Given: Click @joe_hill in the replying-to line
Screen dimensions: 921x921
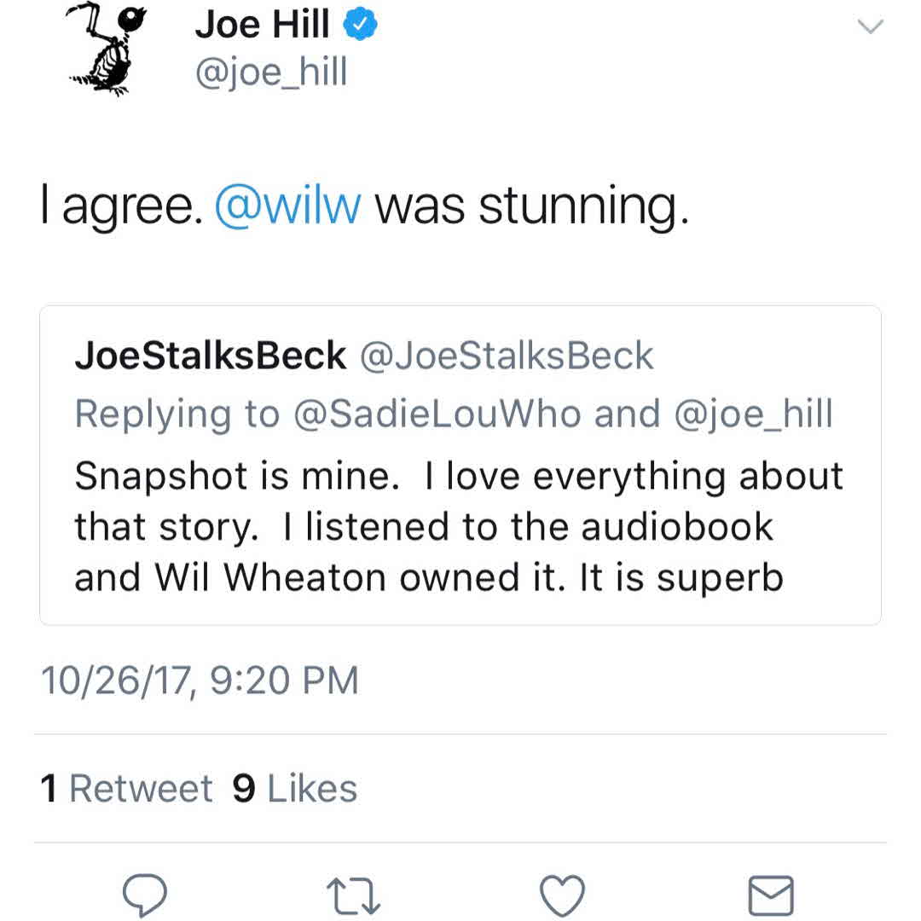Looking at the screenshot, I should click(754, 414).
